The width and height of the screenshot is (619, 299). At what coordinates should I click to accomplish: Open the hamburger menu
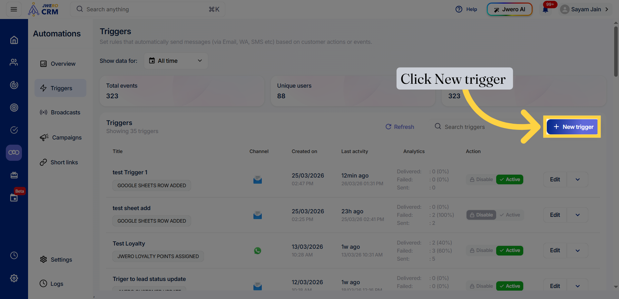(x=14, y=9)
